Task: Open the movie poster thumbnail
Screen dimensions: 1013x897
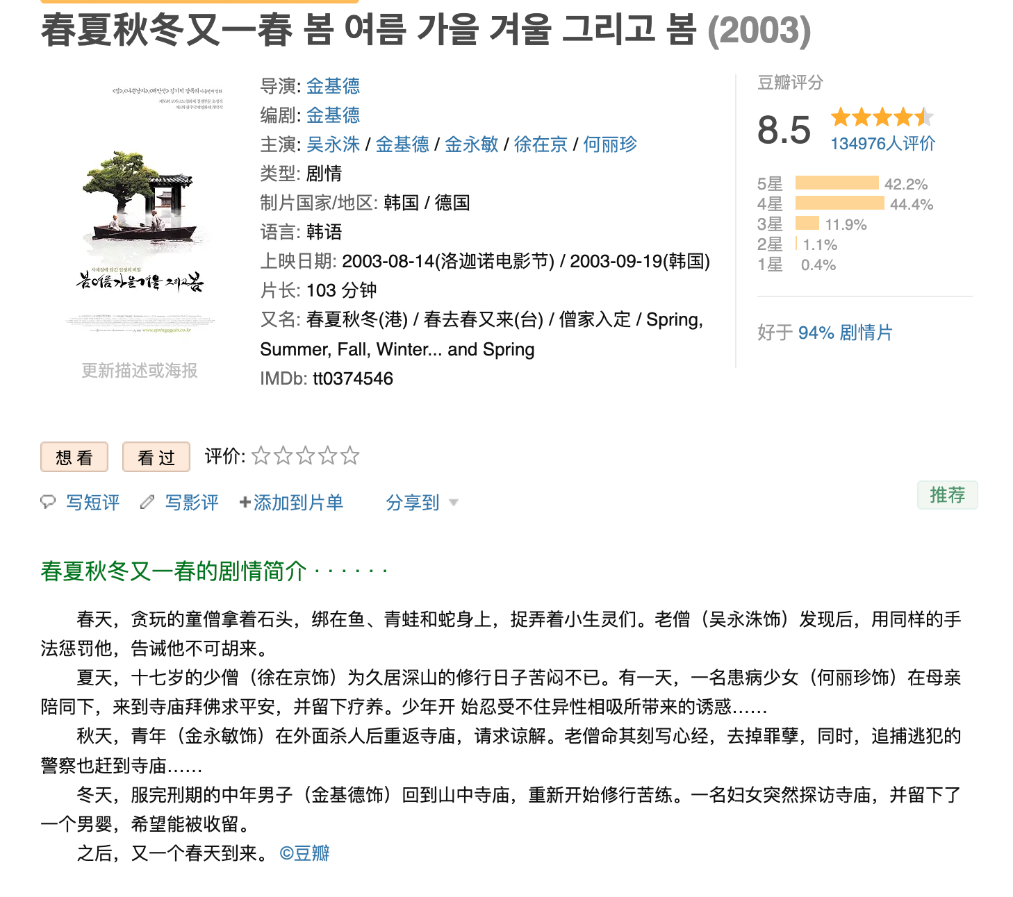Action: click(x=140, y=210)
